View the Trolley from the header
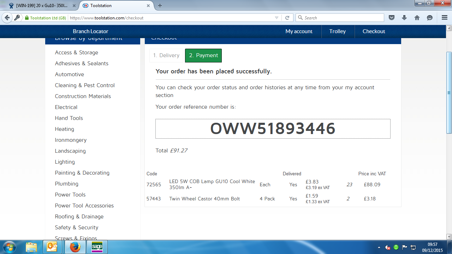452x254 pixels. coord(338,31)
